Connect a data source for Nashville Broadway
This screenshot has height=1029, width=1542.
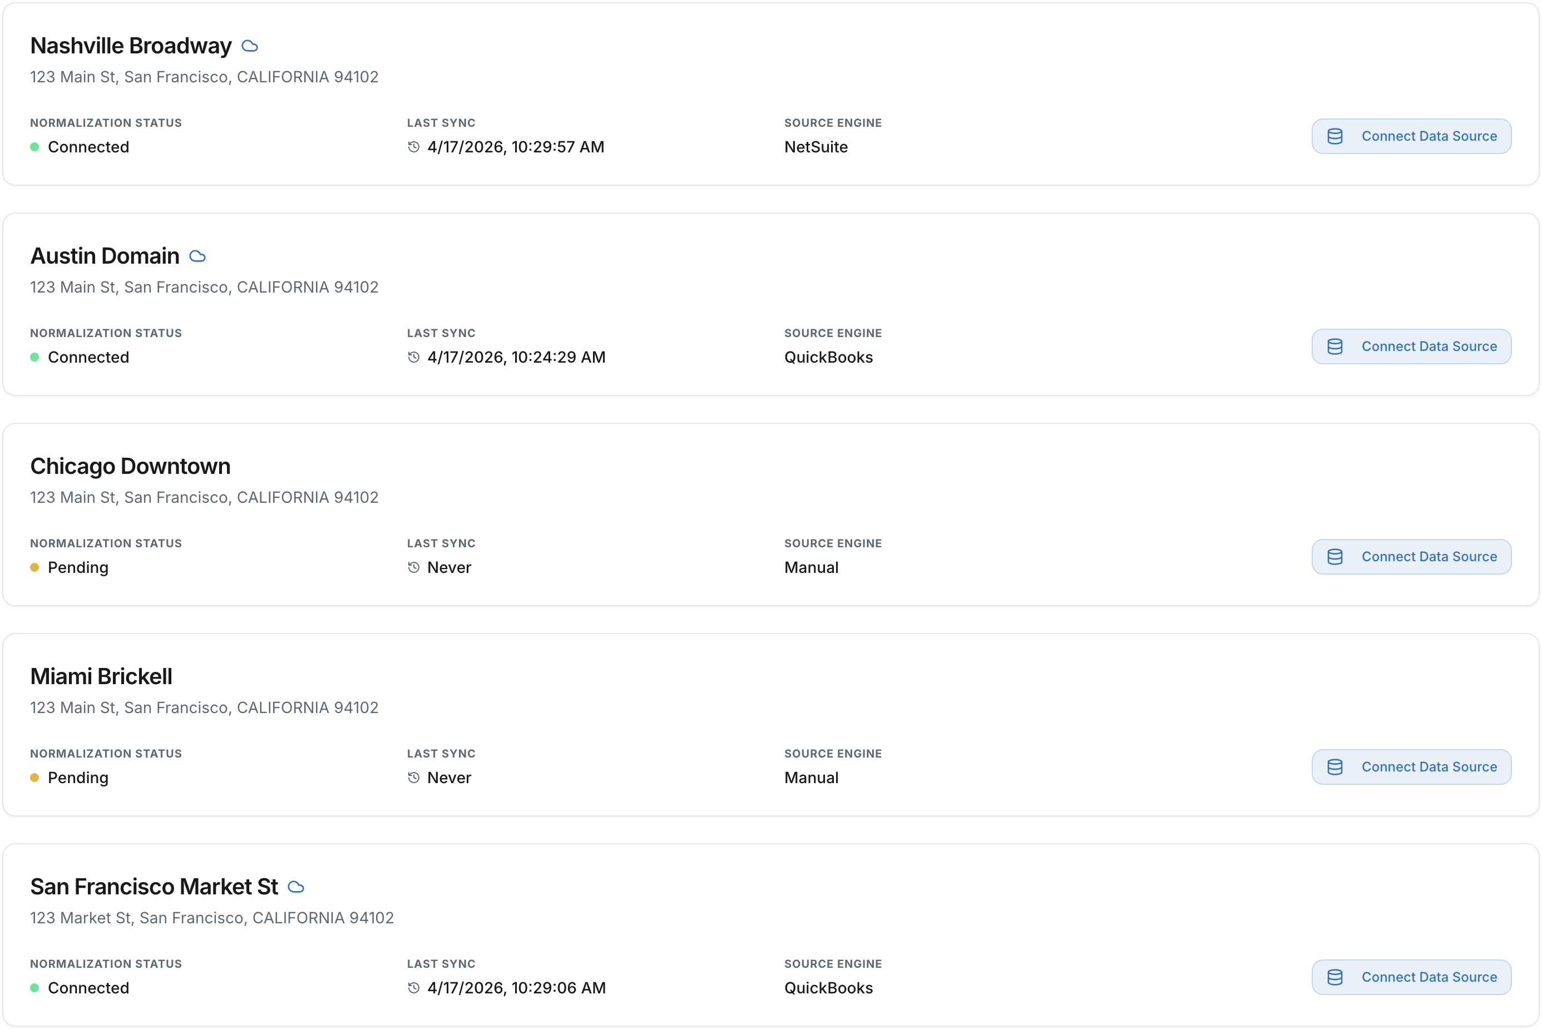[x=1411, y=136]
